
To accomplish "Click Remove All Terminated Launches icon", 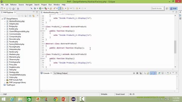I will (x=140, y=73).
